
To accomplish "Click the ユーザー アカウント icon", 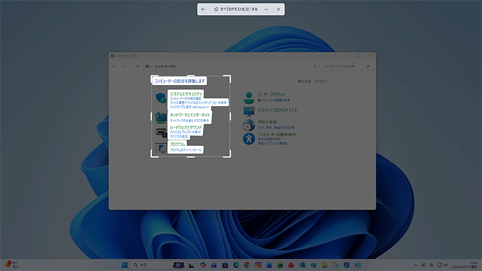I will click(249, 97).
